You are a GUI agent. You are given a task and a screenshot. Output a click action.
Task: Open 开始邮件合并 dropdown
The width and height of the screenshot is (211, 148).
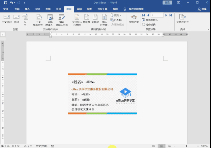39,20
